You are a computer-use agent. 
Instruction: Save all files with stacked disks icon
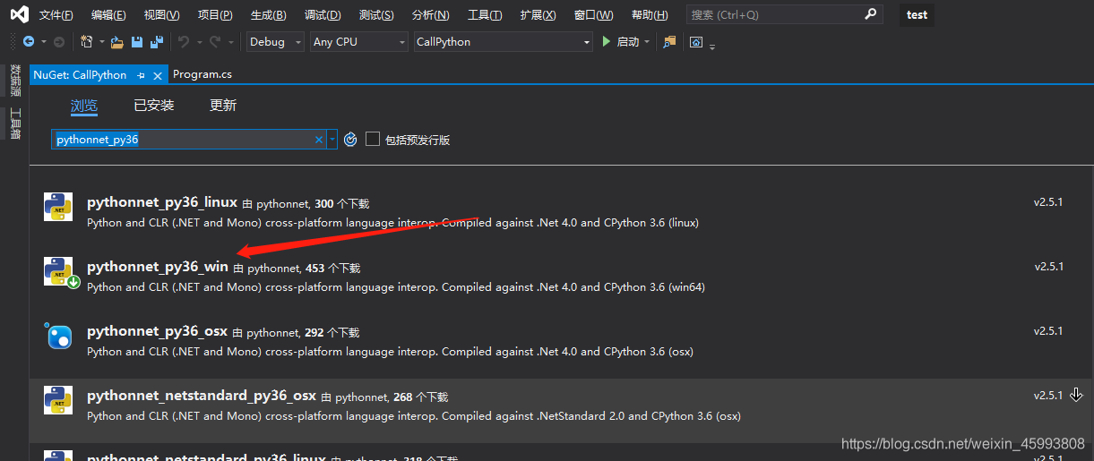click(x=157, y=42)
